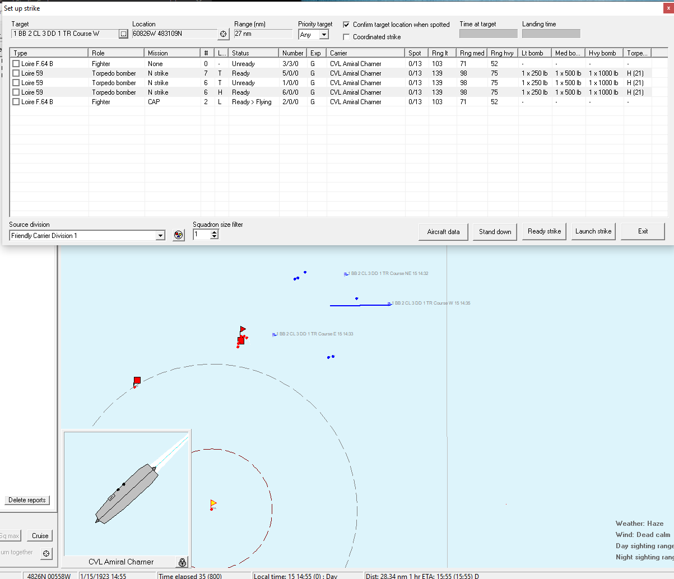Sort by the Mission column header
This screenshot has height=579, width=674.
pos(173,53)
